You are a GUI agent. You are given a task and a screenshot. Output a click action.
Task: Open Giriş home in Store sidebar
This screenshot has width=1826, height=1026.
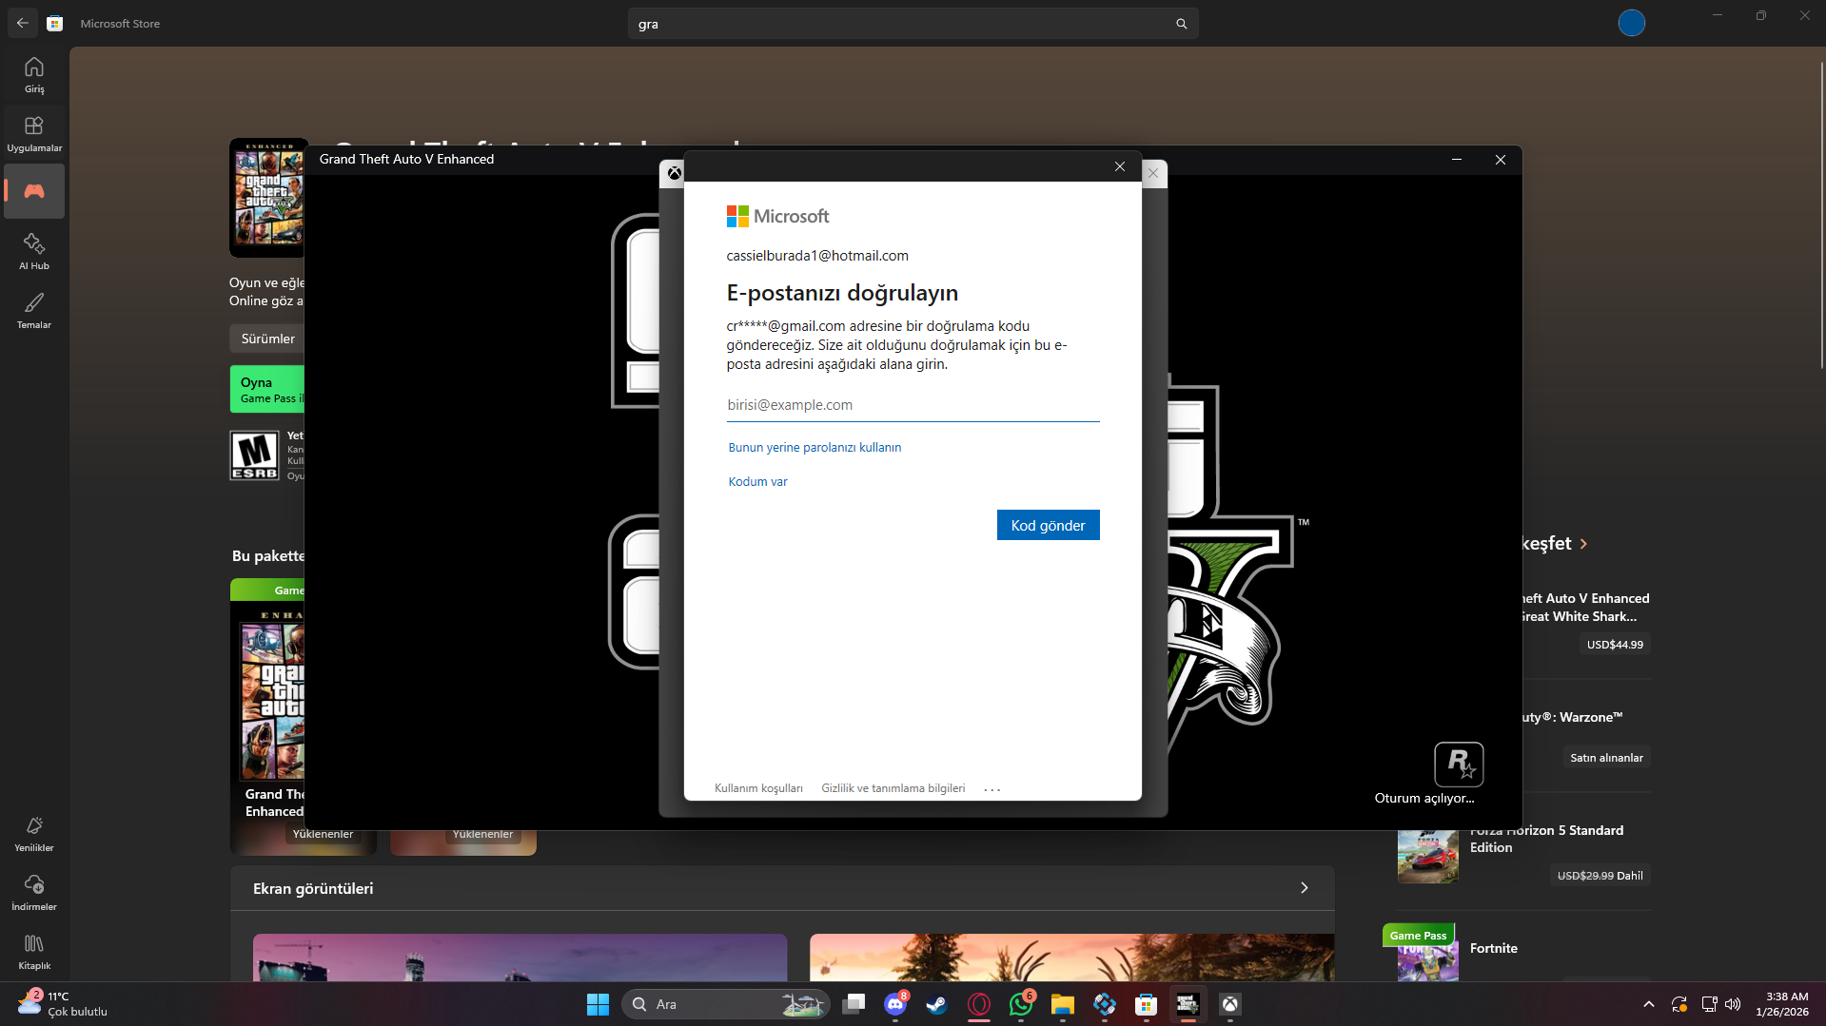(34, 74)
